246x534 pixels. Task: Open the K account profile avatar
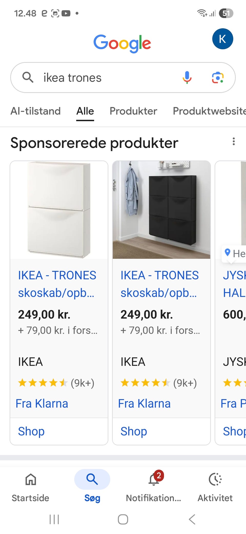click(223, 39)
